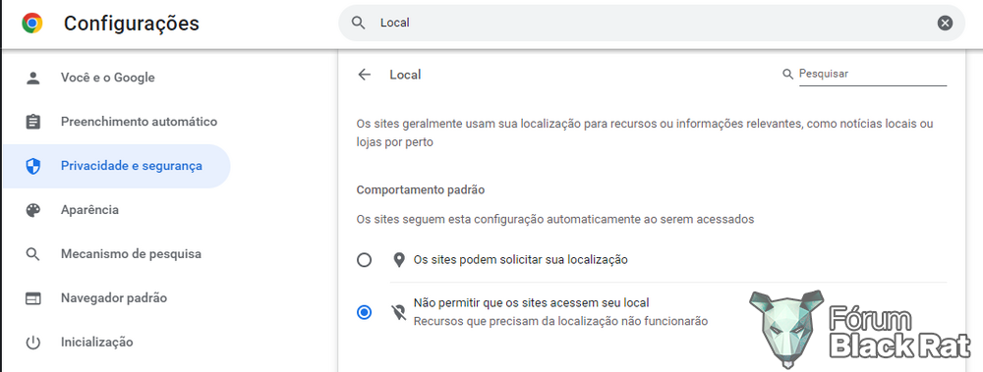Click the 'Comportamento padrão' heading
983x372 pixels.
pos(421,189)
